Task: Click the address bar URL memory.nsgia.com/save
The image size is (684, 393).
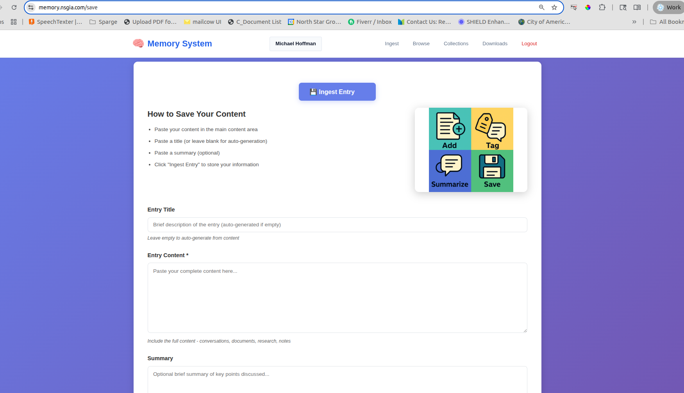Action: 68,7
